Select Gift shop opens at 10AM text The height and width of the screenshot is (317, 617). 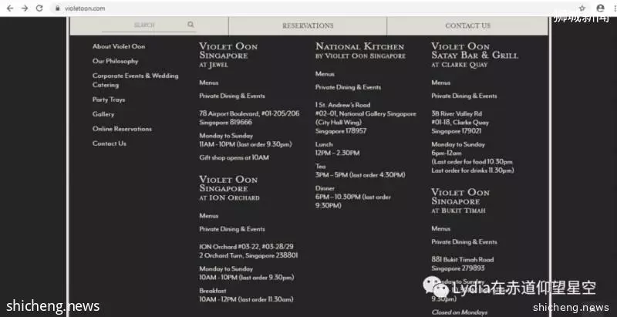(x=234, y=157)
